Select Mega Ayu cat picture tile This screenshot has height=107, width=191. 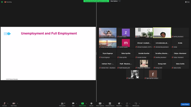[144, 64]
